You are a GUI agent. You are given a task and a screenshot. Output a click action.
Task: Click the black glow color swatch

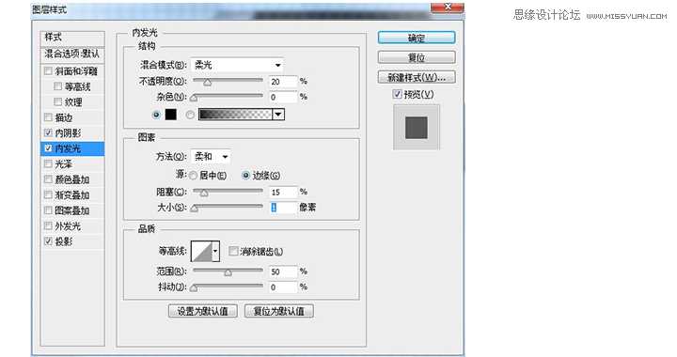coord(171,115)
